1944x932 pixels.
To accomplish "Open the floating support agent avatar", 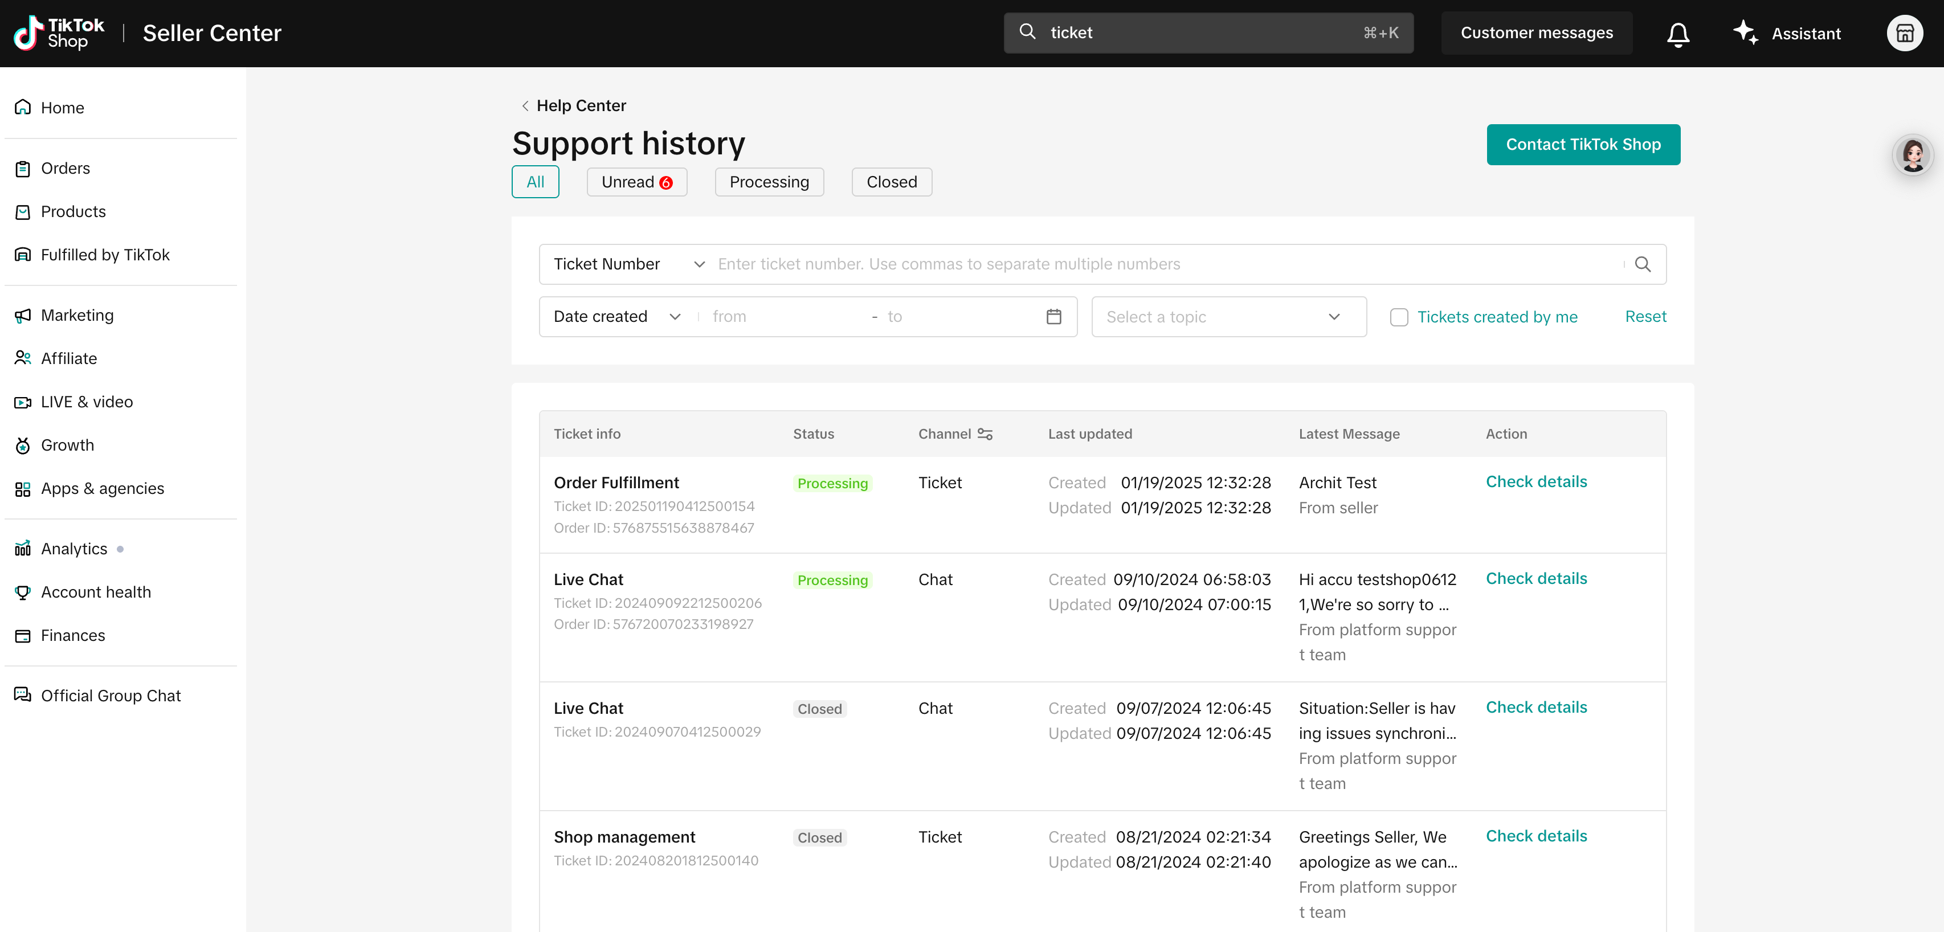I will point(1912,156).
